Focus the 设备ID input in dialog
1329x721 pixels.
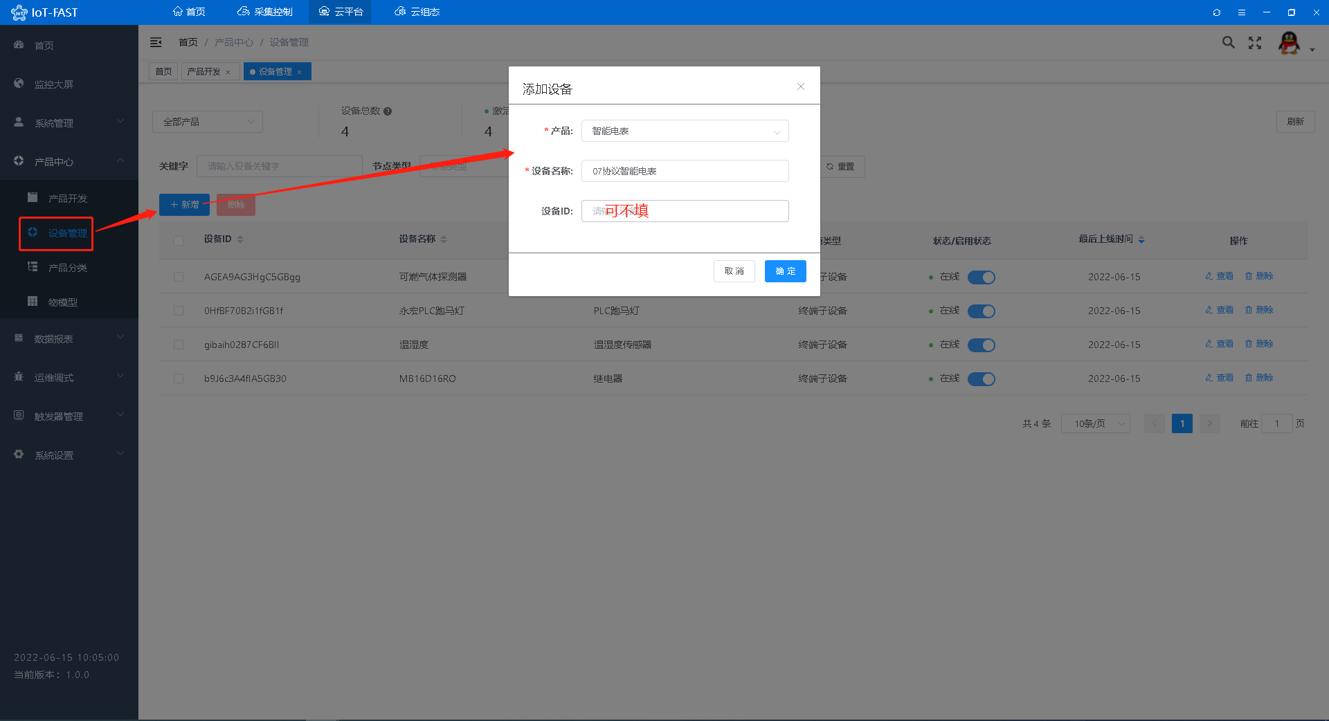click(685, 211)
